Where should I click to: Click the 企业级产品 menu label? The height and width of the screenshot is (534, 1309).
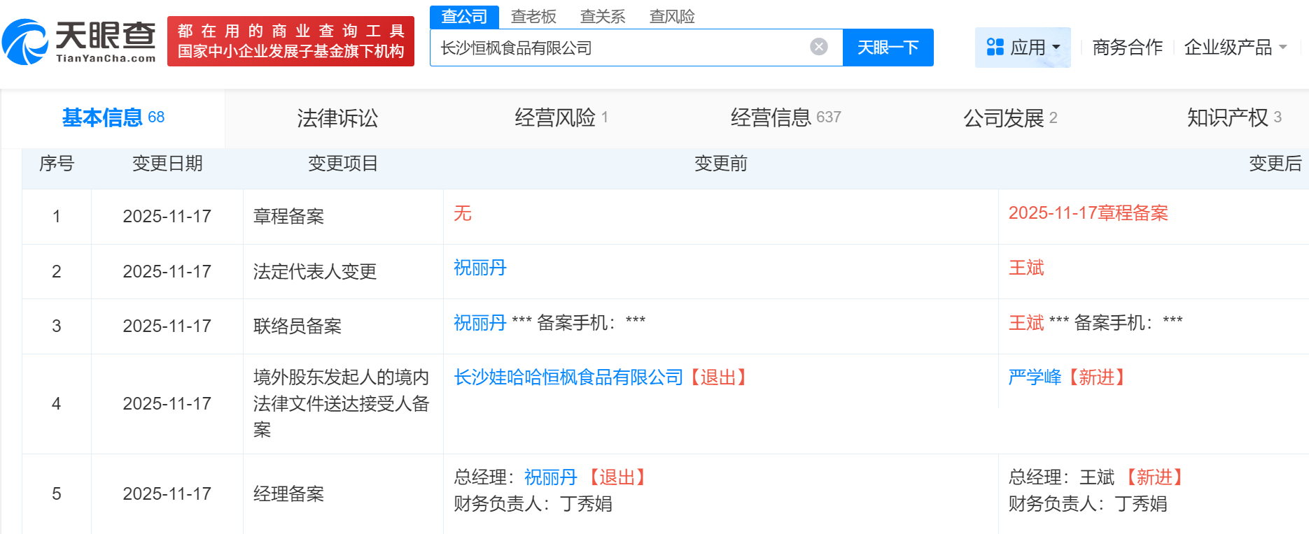click(1228, 48)
